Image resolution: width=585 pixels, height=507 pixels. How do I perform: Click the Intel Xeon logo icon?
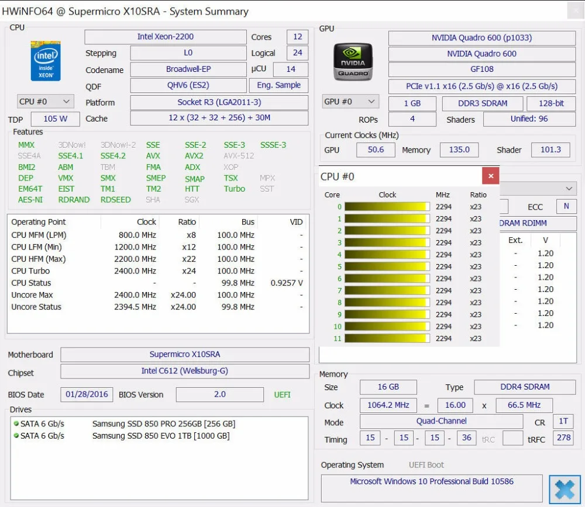click(46, 61)
